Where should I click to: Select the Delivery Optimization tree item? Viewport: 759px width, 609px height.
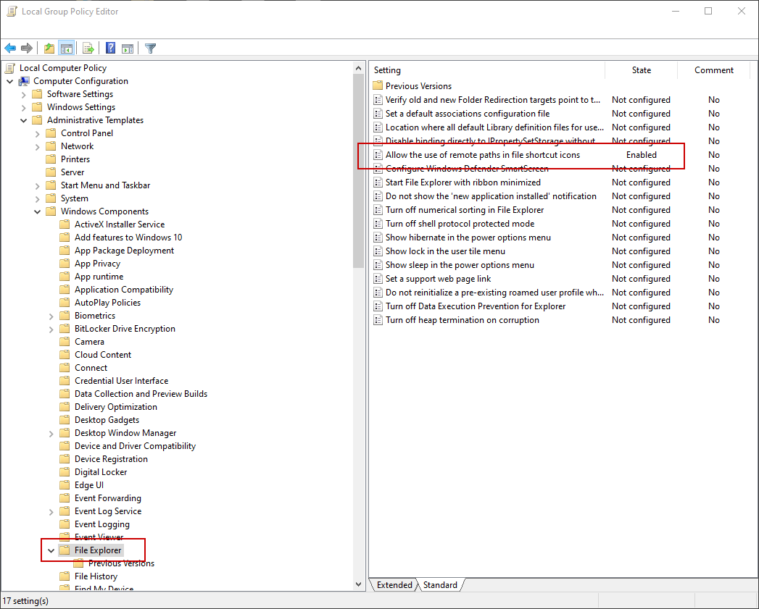click(x=116, y=407)
